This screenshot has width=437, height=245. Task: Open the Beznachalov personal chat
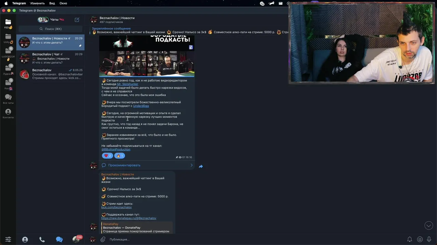[x=51, y=74]
